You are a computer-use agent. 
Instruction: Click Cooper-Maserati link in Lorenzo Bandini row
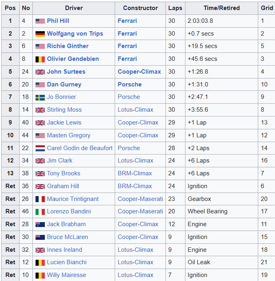click(x=140, y=211)
